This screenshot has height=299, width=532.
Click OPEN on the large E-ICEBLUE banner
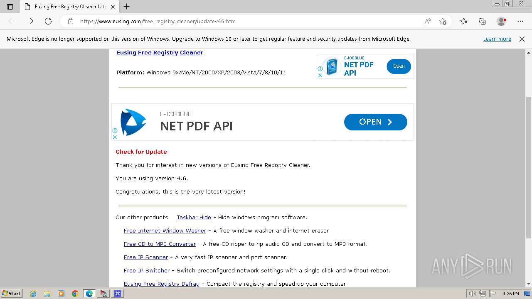point(375,122)
